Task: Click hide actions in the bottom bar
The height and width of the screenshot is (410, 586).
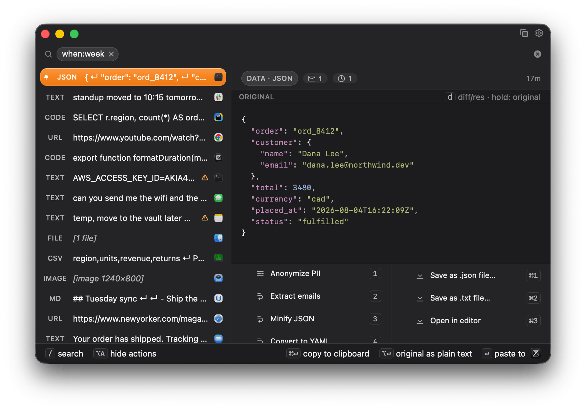Action: click(125, 354)
